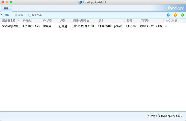The image size is (186, 121).
Task: Click the DS920+ model cell
Action: 131,26
